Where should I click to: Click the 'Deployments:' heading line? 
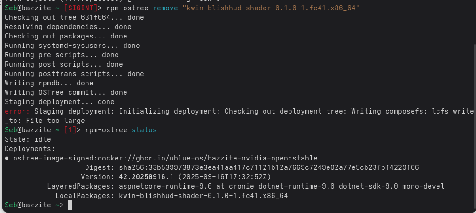[x=30, y=149]
